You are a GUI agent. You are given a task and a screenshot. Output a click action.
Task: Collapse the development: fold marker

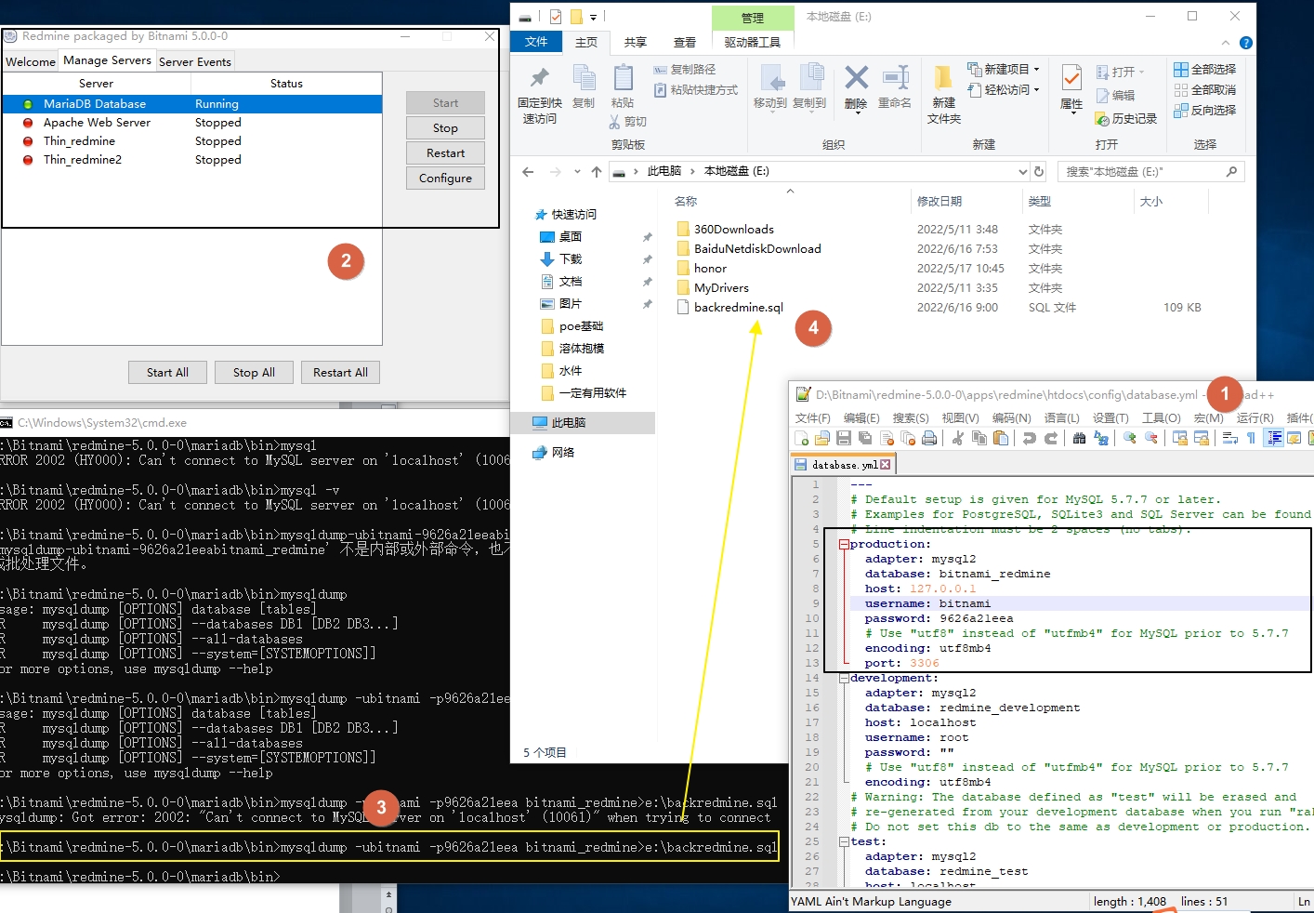pyautogui.click(x=844, y=679)
